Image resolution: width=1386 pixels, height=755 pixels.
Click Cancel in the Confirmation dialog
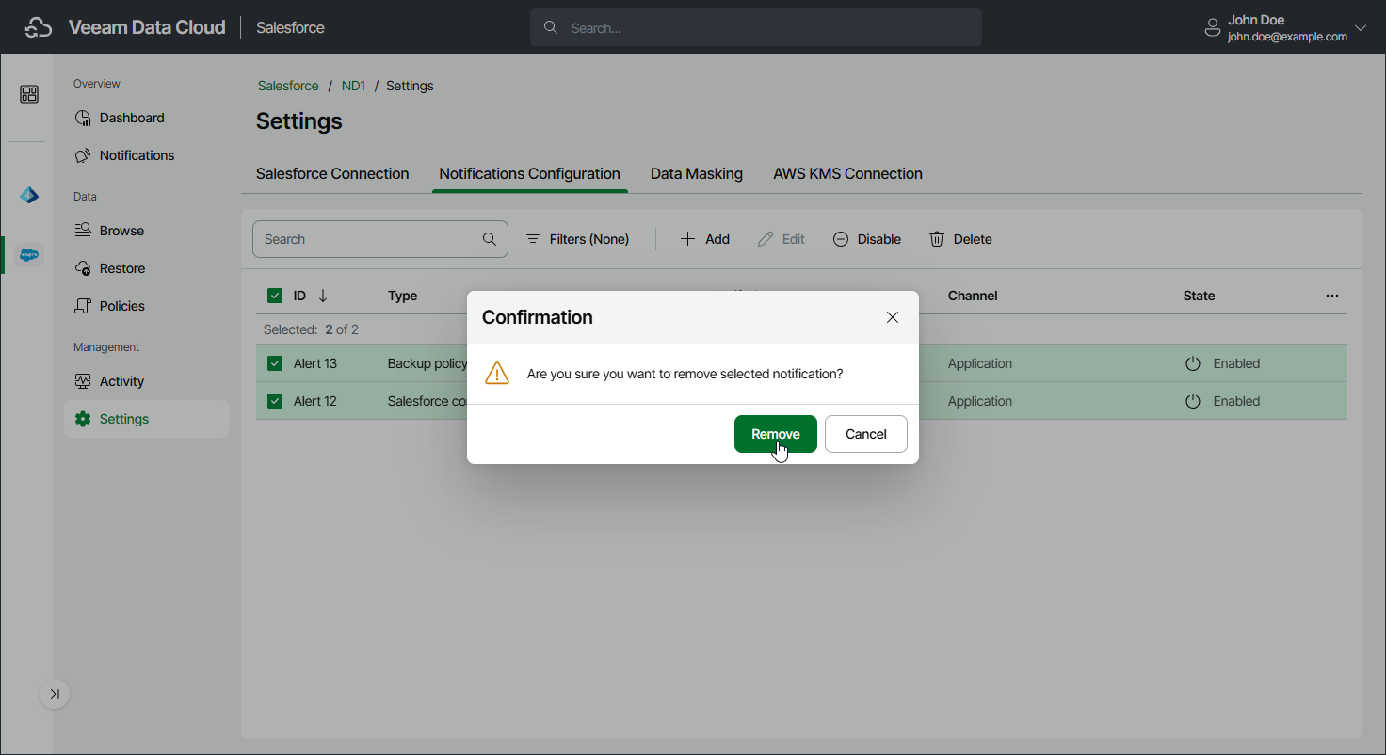(x=866, y=434)
